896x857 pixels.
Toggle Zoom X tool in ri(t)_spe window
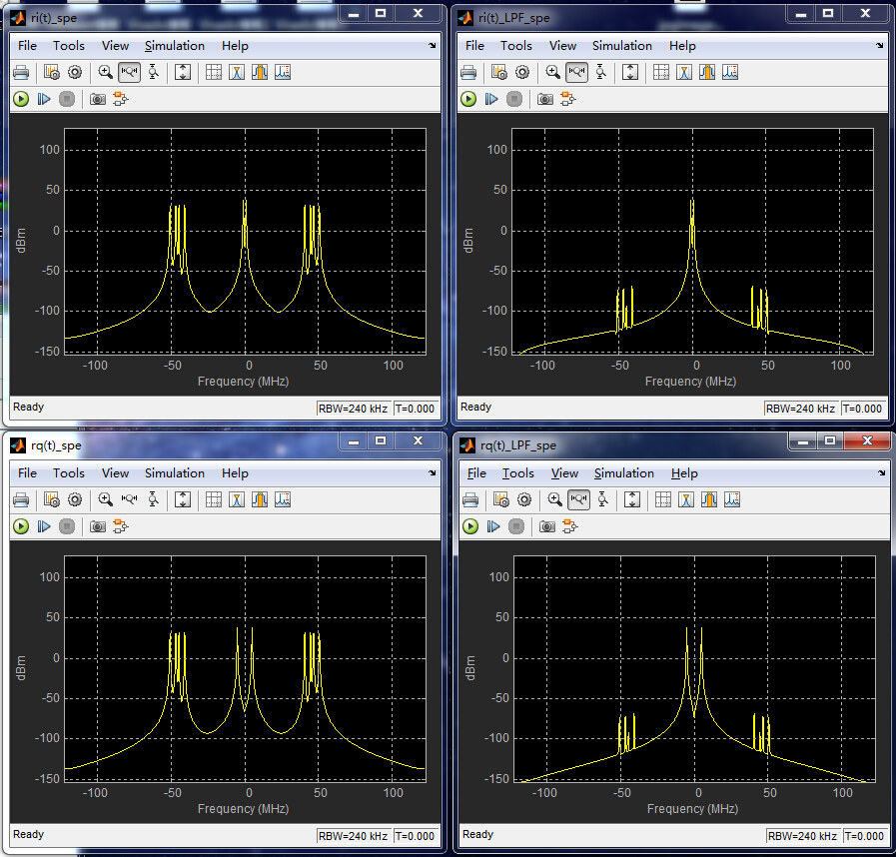pos(129,72)
